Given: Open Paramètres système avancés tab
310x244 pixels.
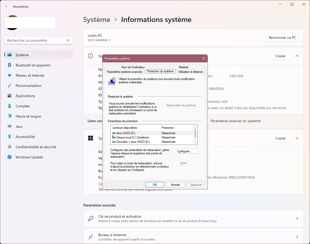Looking at the screenshot, I should pyautogui.click(x=125, y=72).
